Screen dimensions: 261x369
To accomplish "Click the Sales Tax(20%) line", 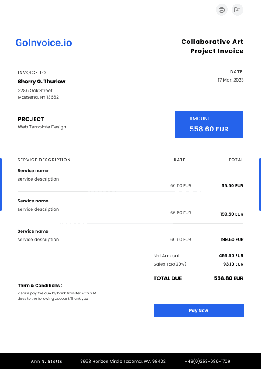I will pyautogui.click(x=198, y=264).
